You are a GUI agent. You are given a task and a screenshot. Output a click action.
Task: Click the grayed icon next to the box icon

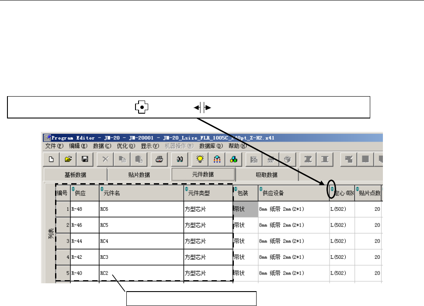(271, 159)
